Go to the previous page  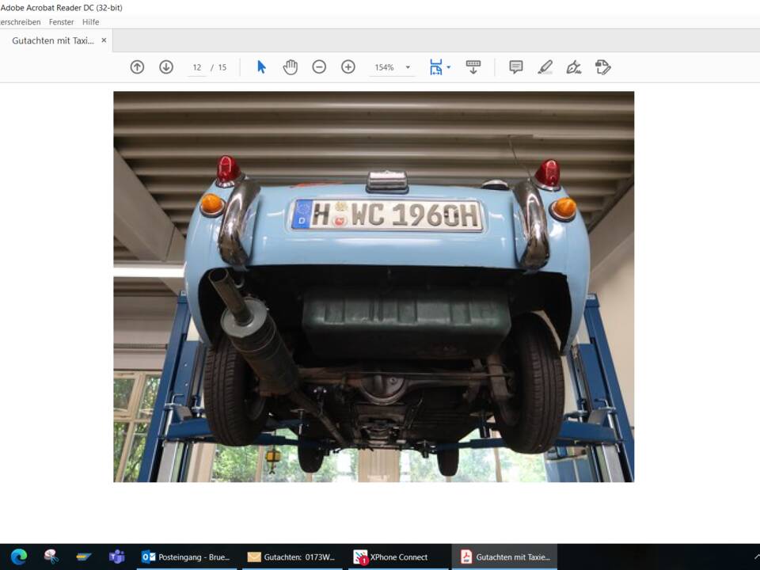pyautogui.click(x=137, y=67)
